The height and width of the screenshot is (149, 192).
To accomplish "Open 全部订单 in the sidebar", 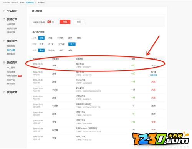I will [x=11, y=24].
